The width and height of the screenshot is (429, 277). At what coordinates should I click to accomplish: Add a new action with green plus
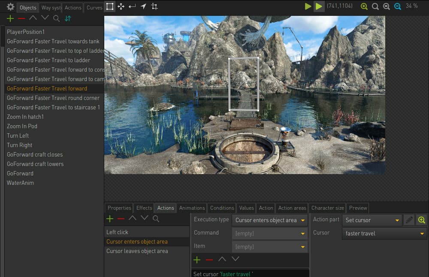(110, 219)
